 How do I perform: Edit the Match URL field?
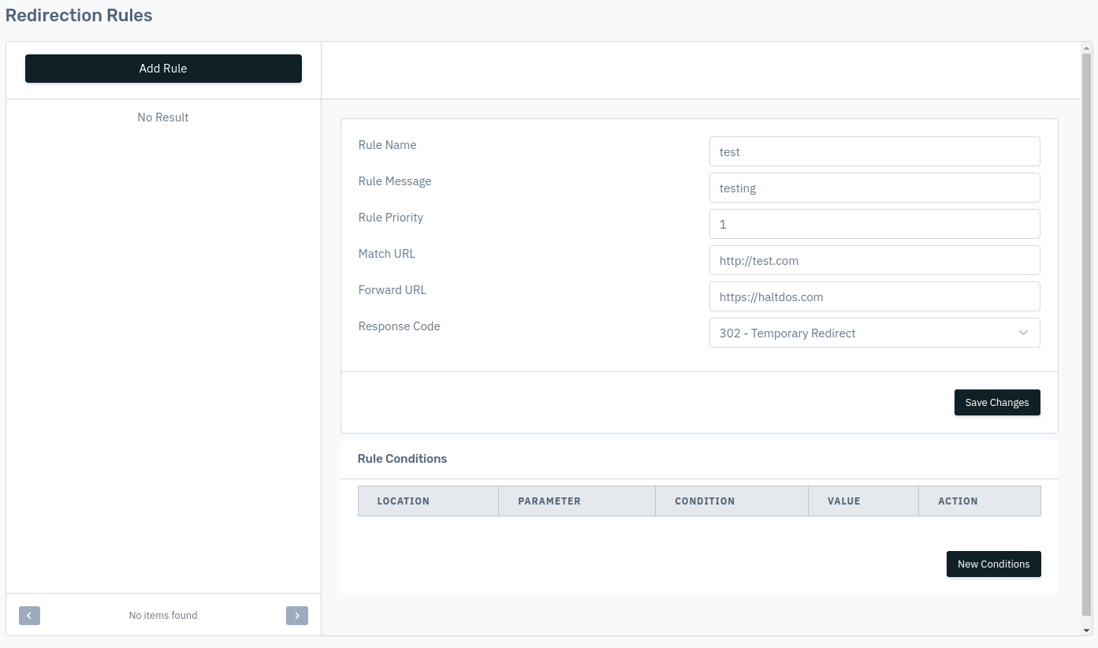pyautogui.click(x=875, y=260)
